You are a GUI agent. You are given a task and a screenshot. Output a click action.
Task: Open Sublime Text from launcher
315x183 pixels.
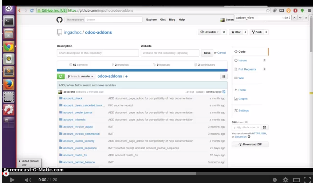(x=9, y=72)
